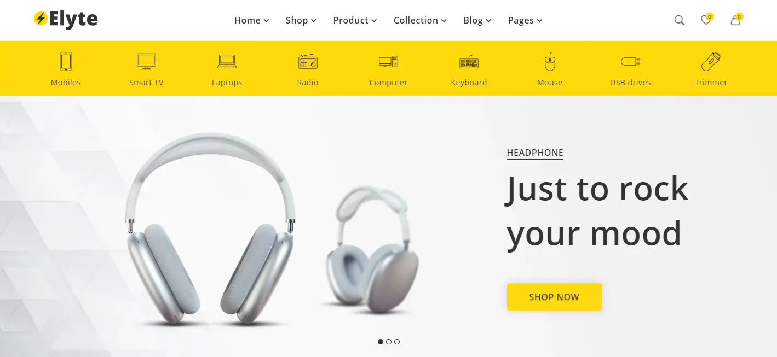Image resolution: width=777 pixels, height=357 pixels.
Task: Pick the Radio category icon
Action: coord(308,61)
